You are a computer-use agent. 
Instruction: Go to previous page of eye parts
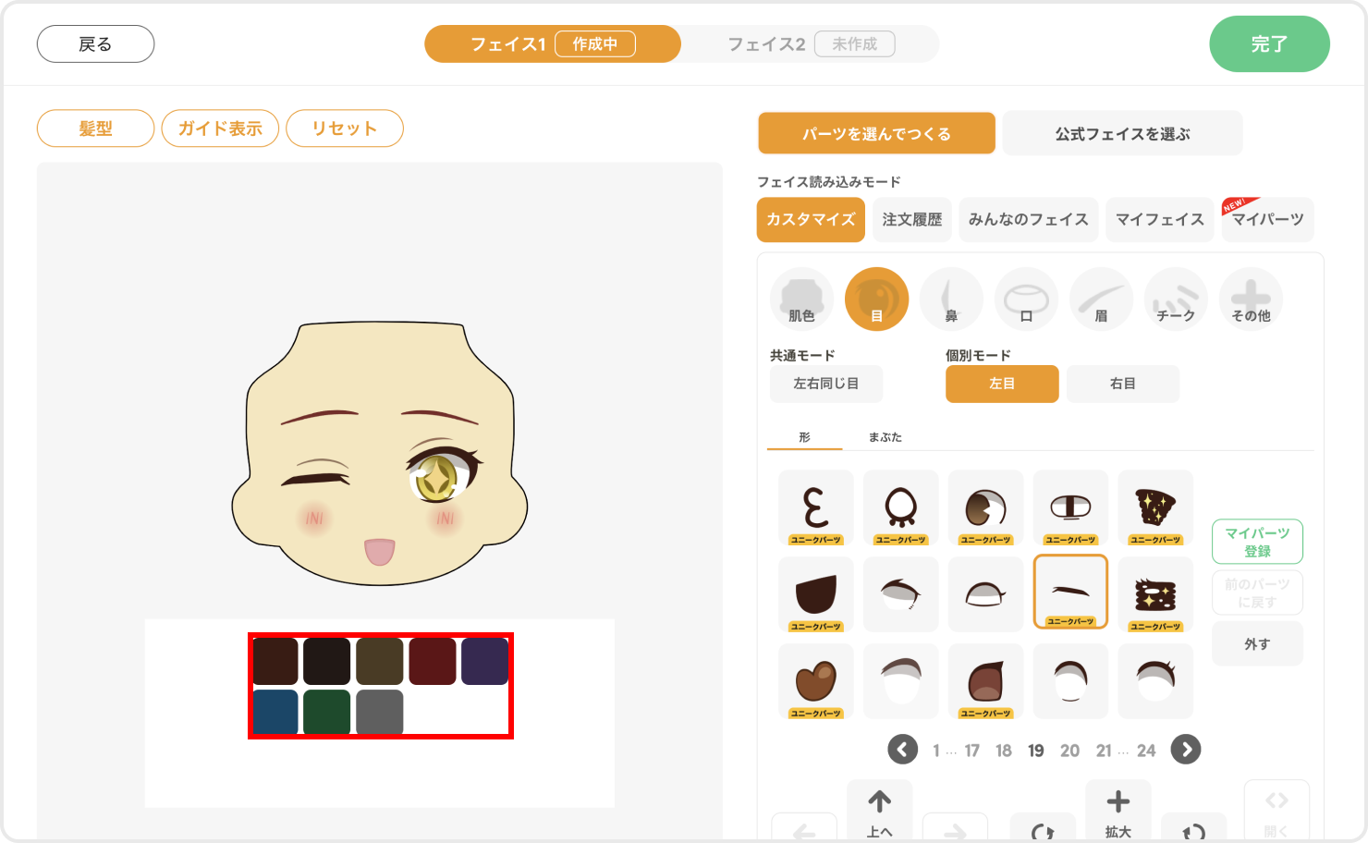click(903, 750)
